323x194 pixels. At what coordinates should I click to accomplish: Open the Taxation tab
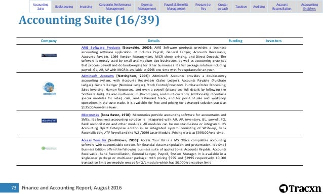point(241,7)
